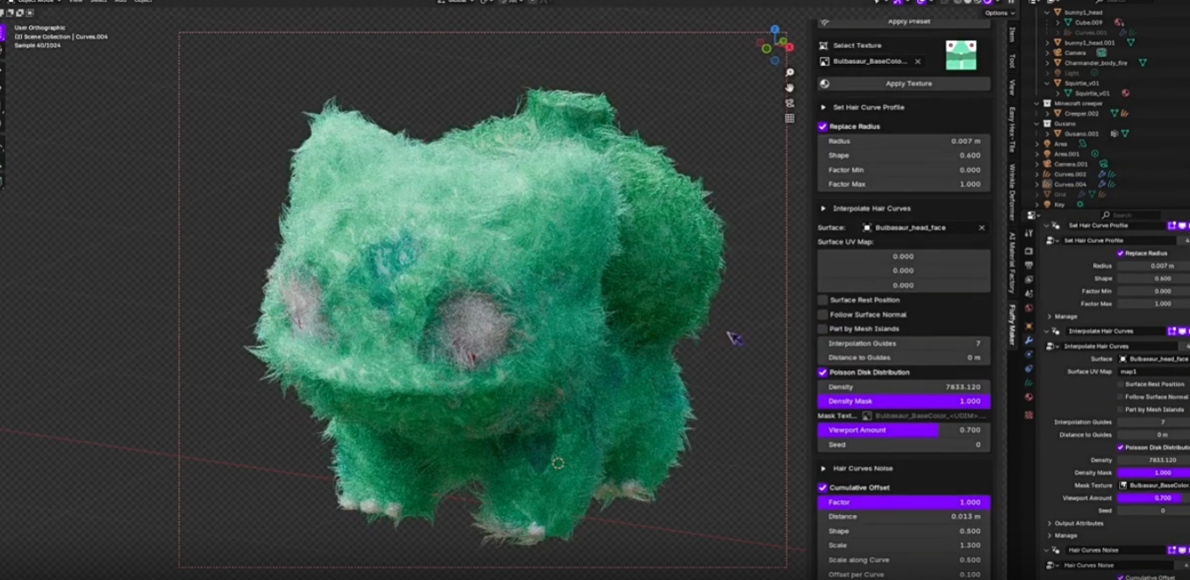This screenshot has width=1190, height=580.
Task: Click the Apply Preset button
Action: click(x=904, y=22)
